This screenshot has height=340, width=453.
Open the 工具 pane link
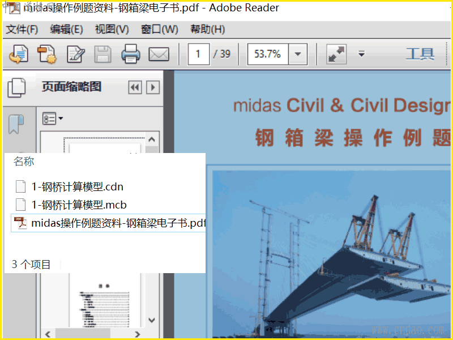(x=420, y=54)
